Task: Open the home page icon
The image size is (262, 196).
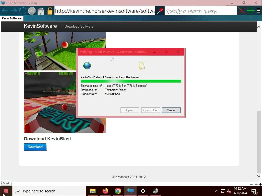Action: pyautogui.click(x=41, y=11)
